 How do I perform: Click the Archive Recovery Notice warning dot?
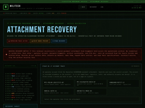(6, 54)
